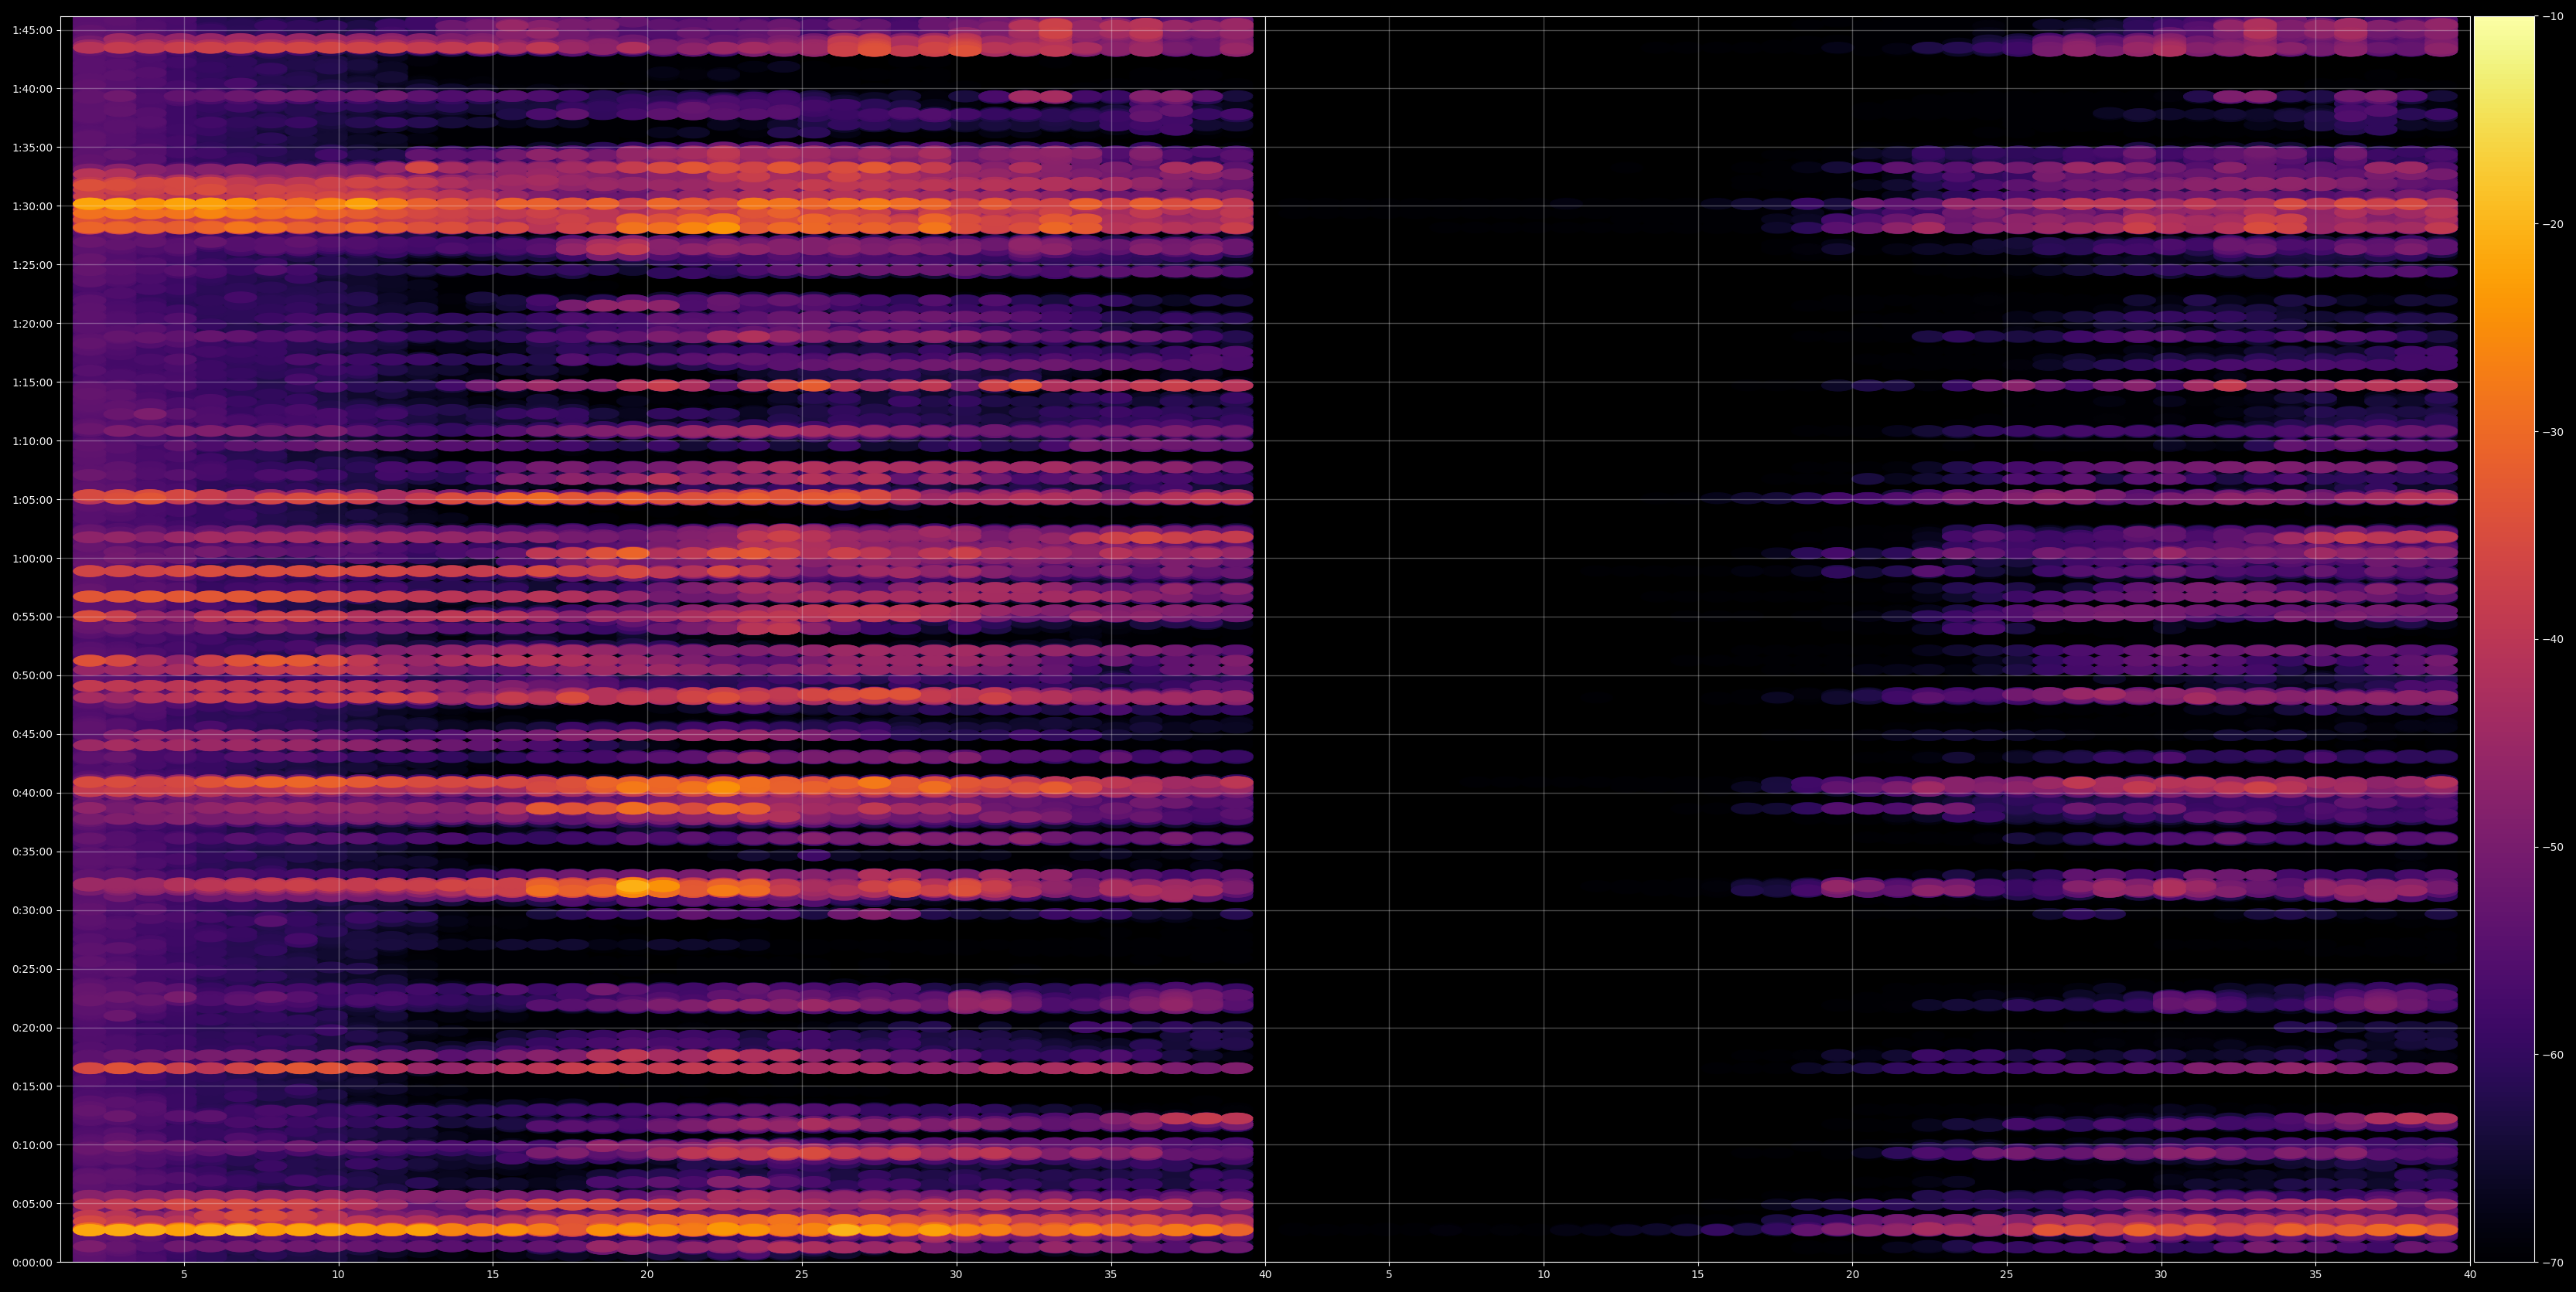2576x1292 pixels.
Task: Click the 1:20:00 time label
Action: point(32,324)
